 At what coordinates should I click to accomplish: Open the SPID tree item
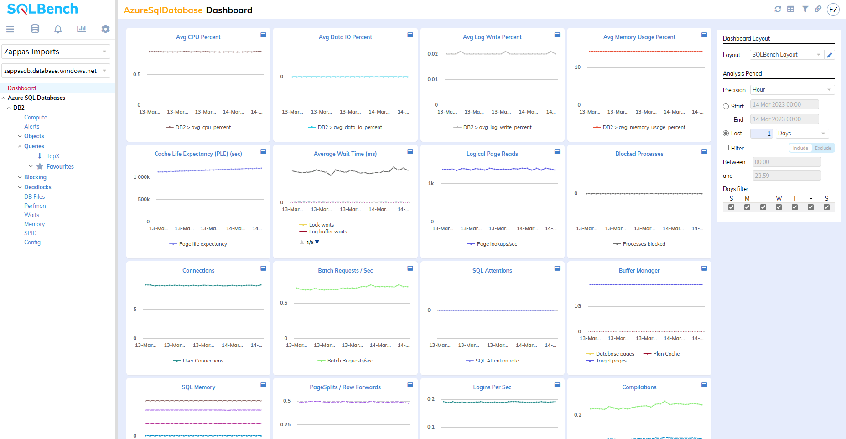pyautogui.click(x=30, y=233)
